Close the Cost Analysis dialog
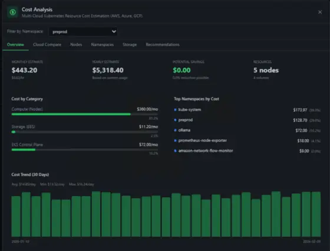The width and height of the screenshot is (330, 251). 320,12
